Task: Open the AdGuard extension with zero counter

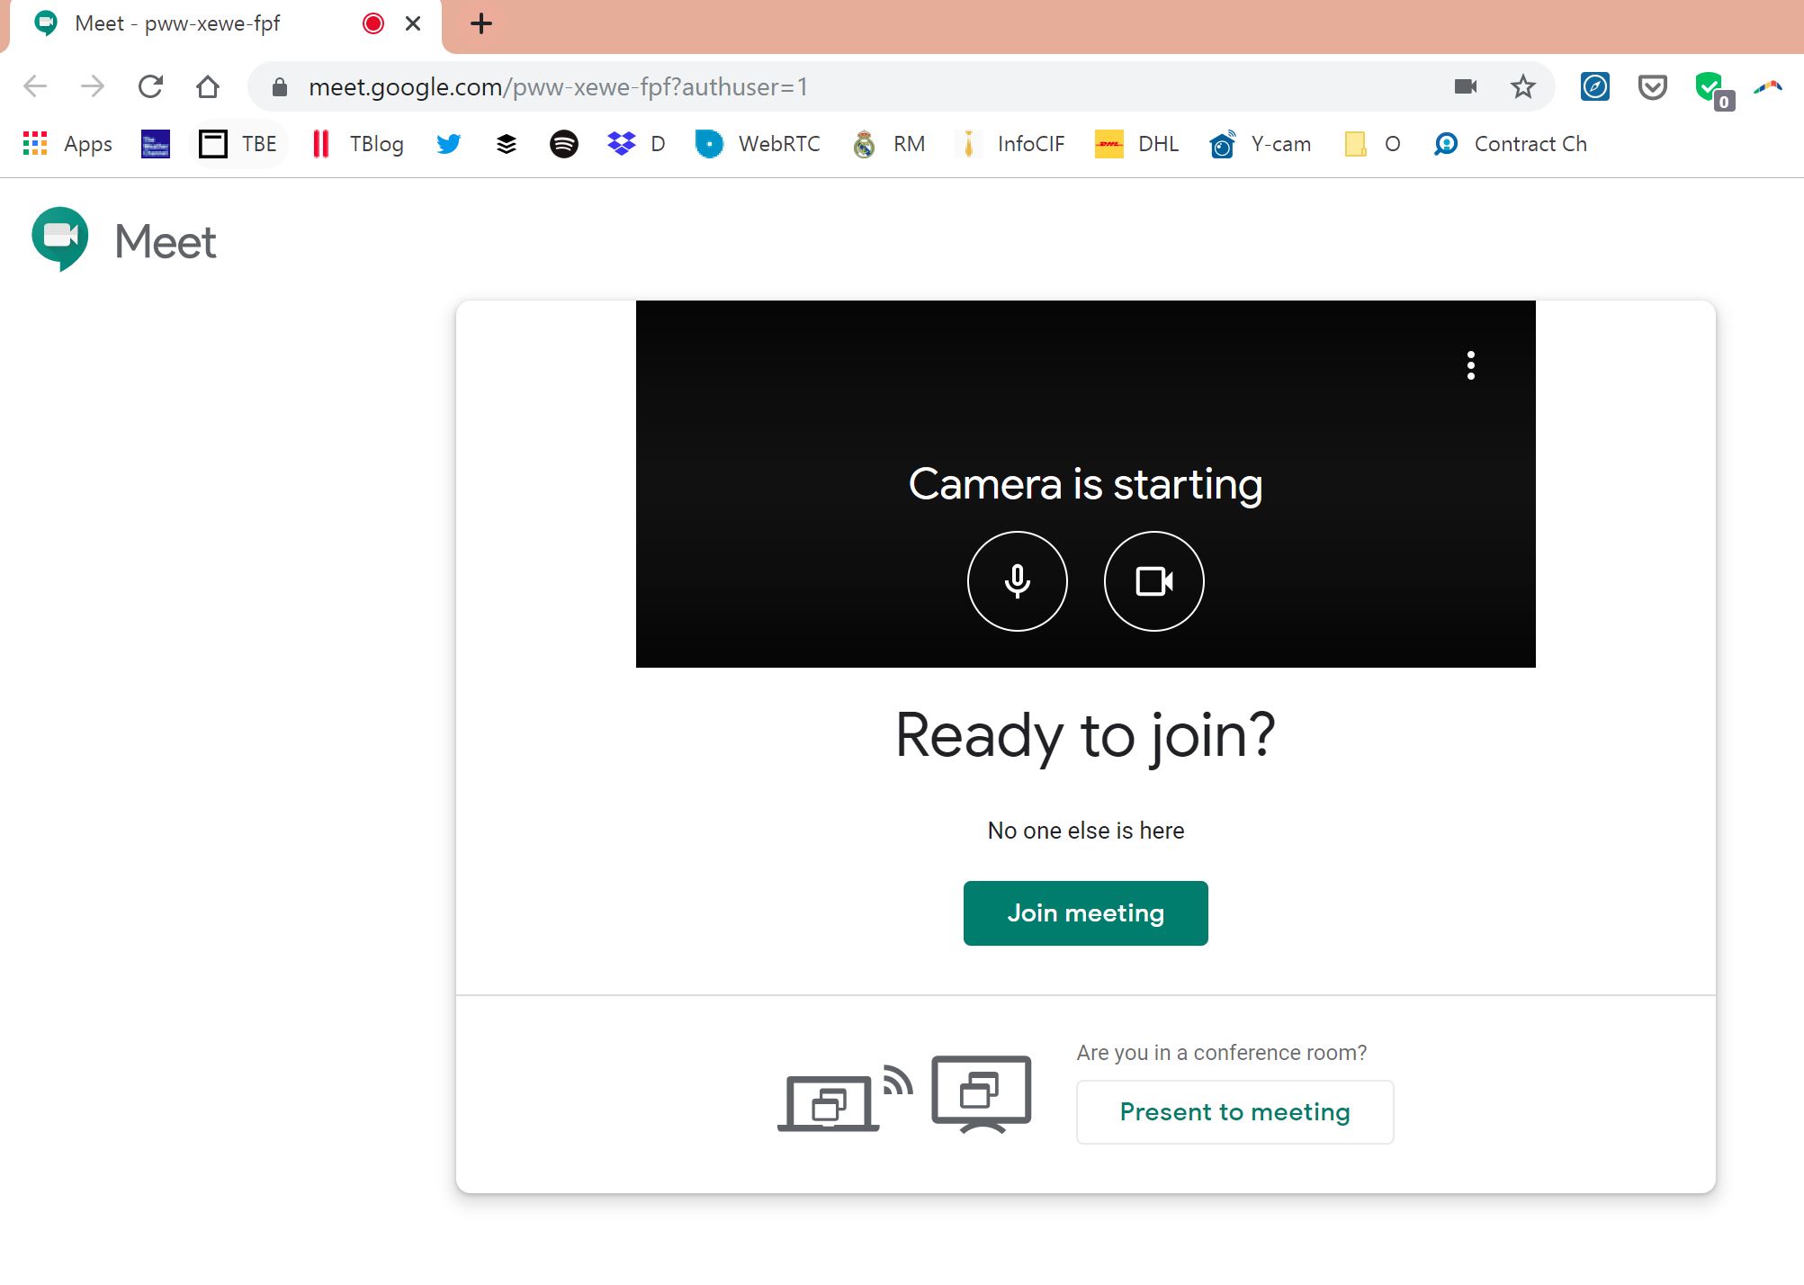Action: 1709,86
